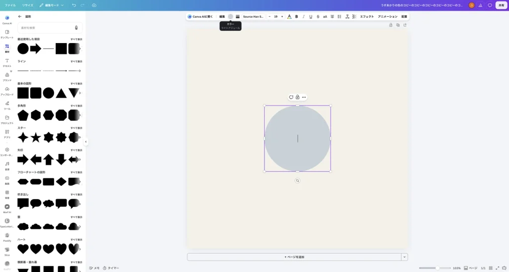Expand the add-page options chevron
Screen dimensions: 509x272
pos(405,257)
